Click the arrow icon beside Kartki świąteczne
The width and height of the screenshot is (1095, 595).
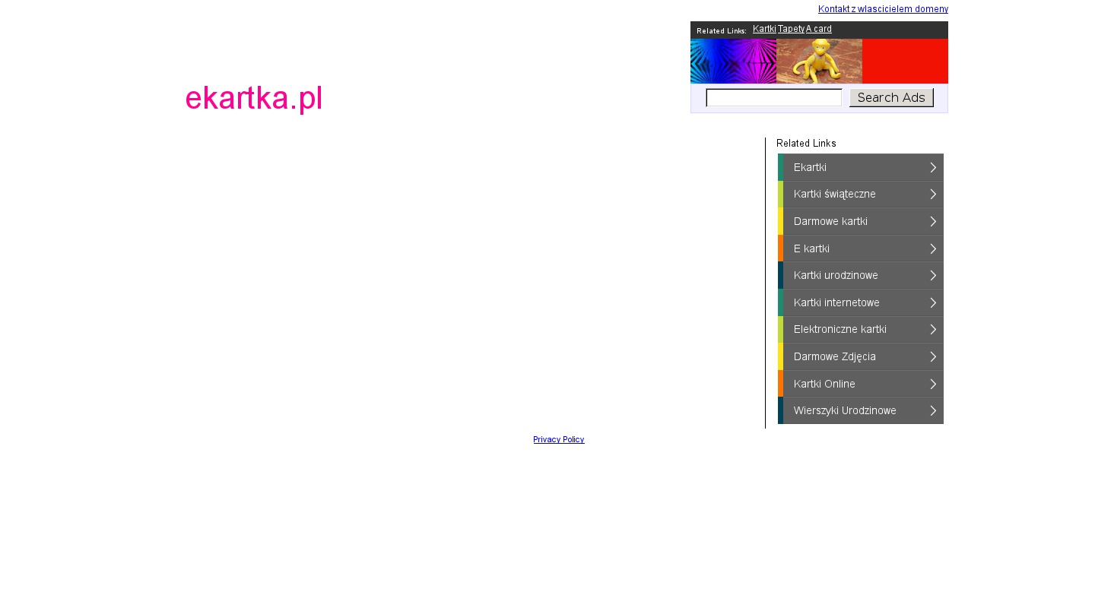933,194
